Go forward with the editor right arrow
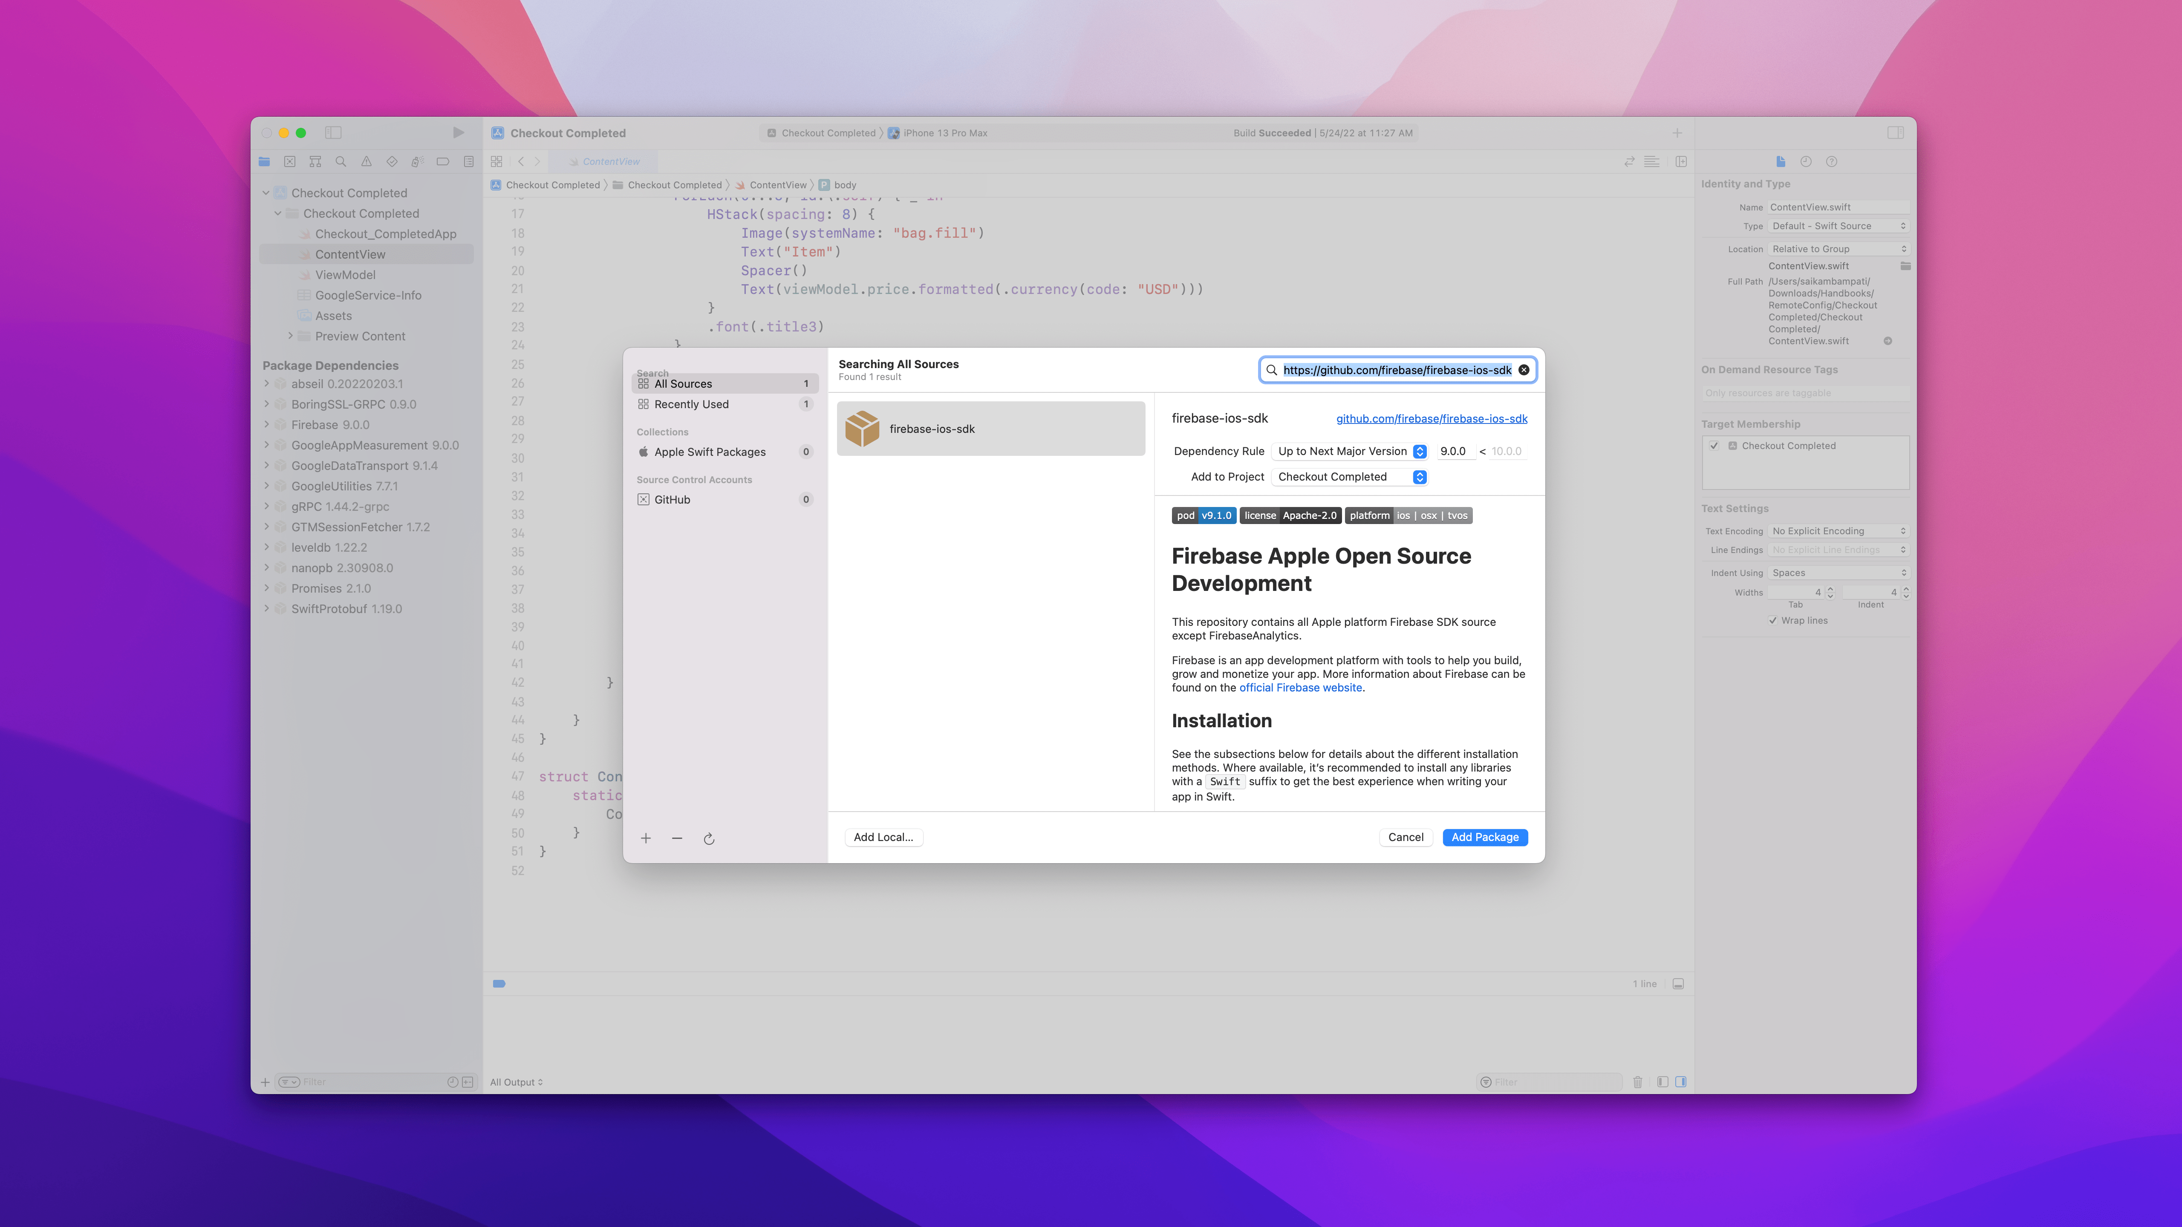The height and width of the screenshot is (1227, 2182). tap(537, 162)
